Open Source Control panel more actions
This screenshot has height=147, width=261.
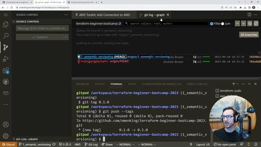(x=66, y=15)
